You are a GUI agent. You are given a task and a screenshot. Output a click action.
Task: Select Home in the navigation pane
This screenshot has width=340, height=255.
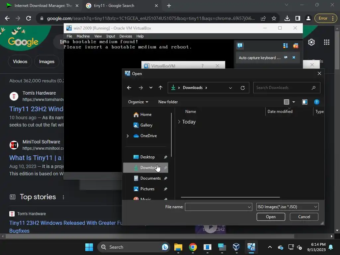coord(145,115)
